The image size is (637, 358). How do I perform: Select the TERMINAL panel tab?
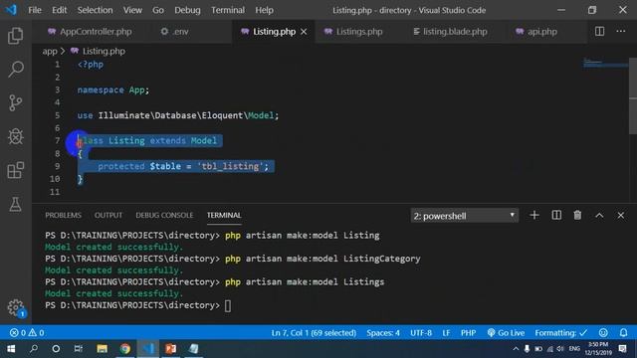pos(224,215)
